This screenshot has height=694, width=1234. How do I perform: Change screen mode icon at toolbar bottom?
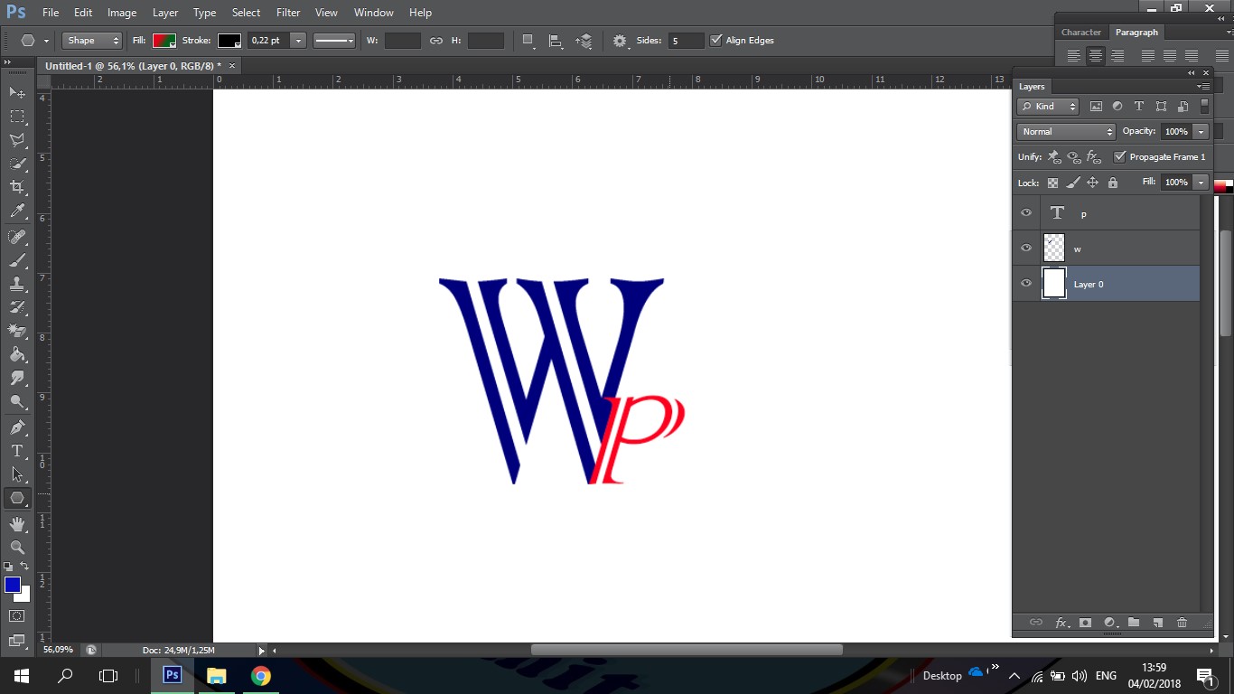pyautogui.click(x=17, y=641)
